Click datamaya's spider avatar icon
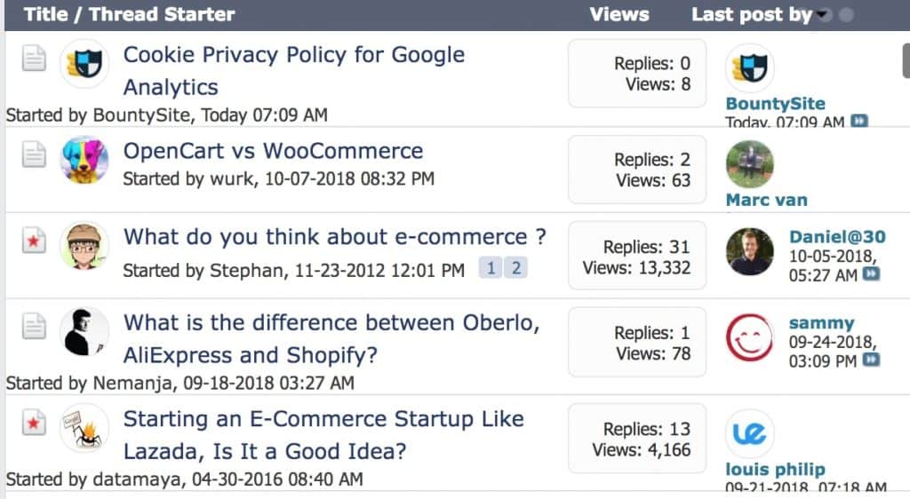910x499 pixels. point(84,428)
